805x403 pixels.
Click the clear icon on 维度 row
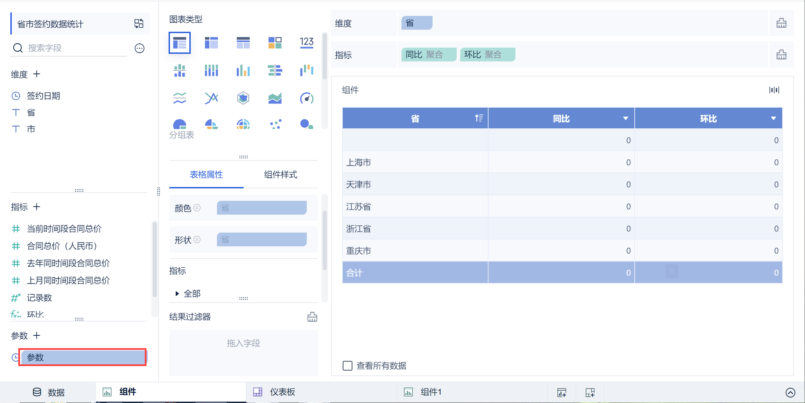tap(781, 23)
